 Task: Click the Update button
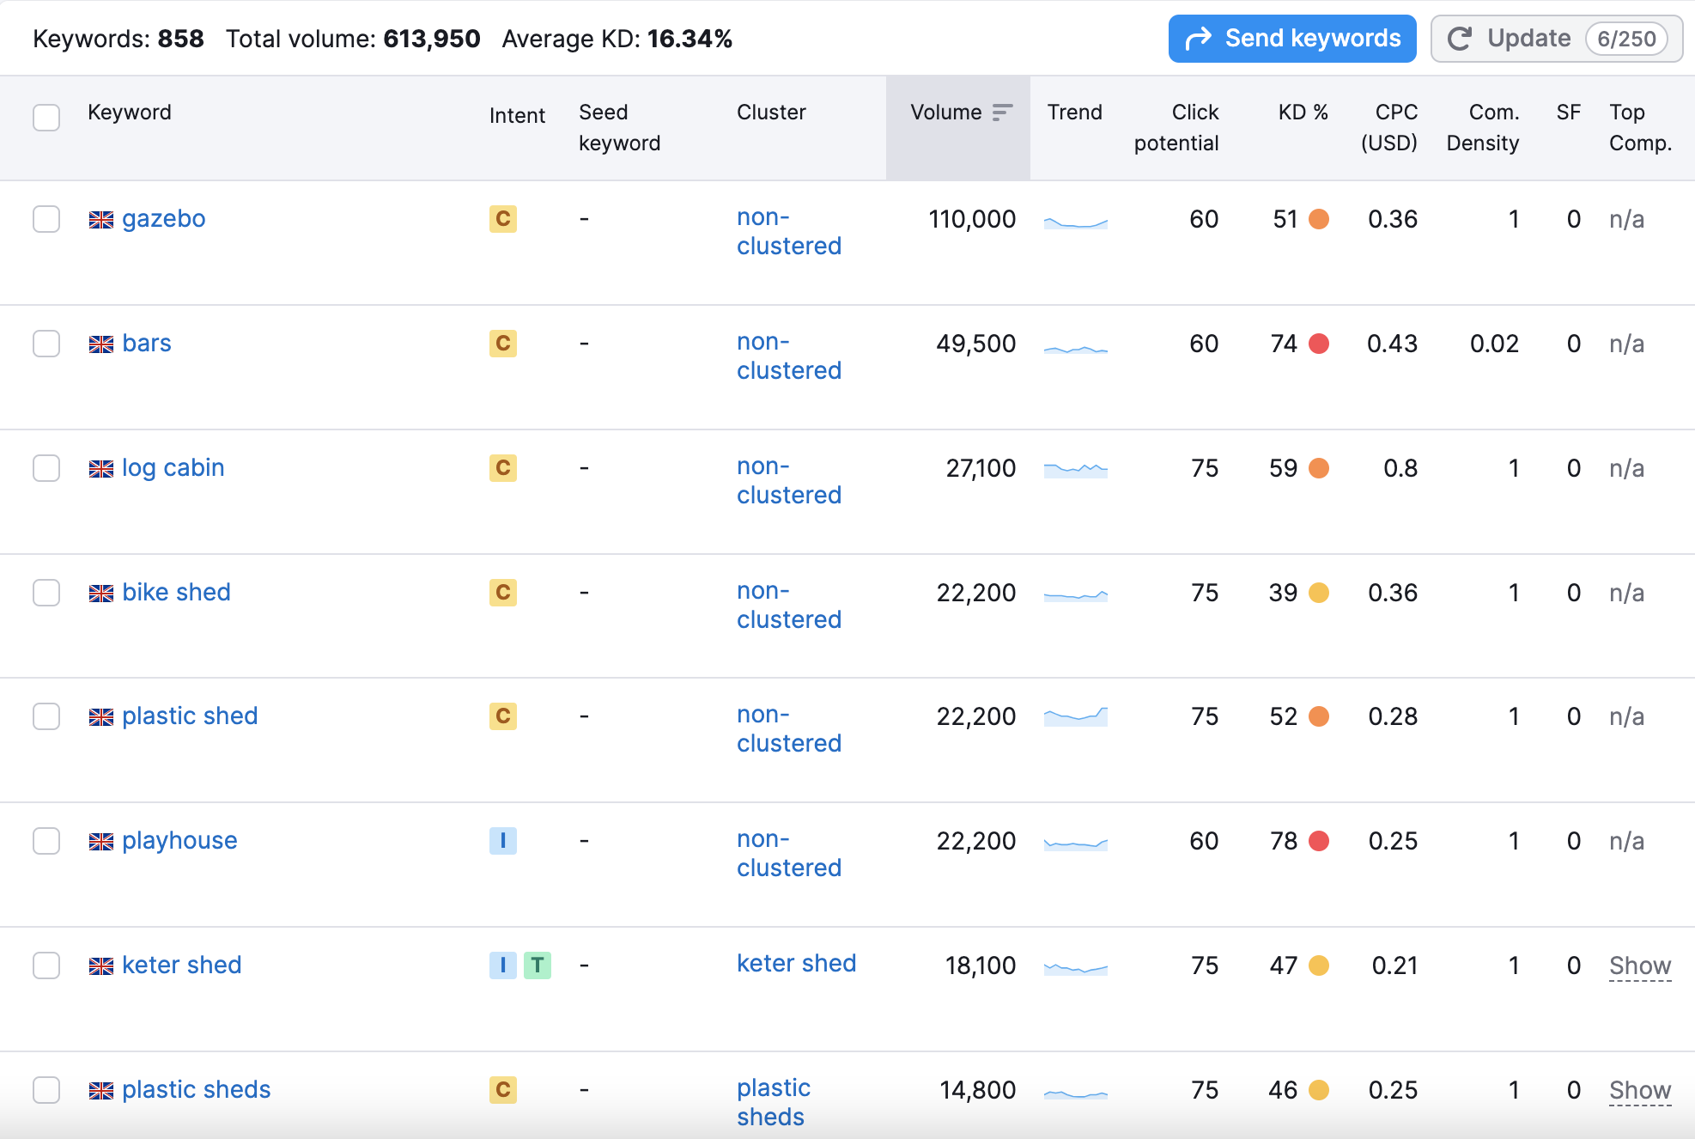tap(1556, 39)
